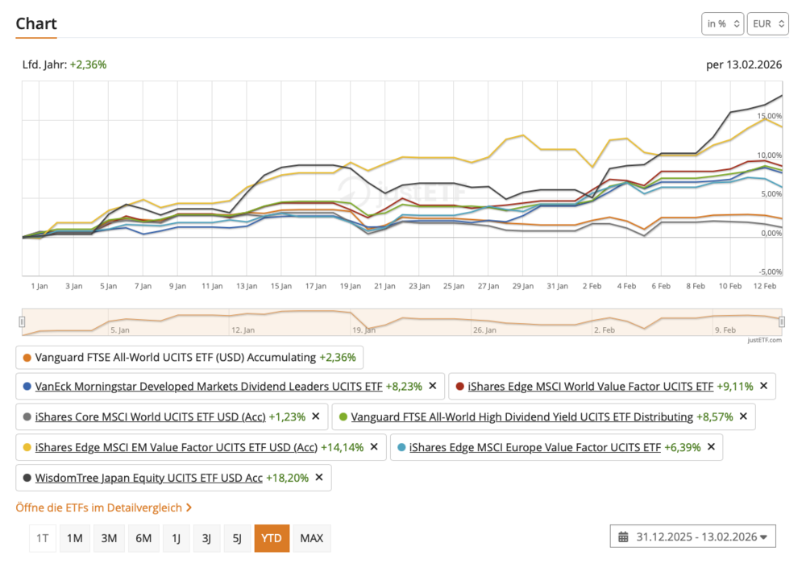This screenshot has height=576, width=806.
Task: Click 'Öffne die ETFs im Detailvergleich' link
Action: (104, 508)
